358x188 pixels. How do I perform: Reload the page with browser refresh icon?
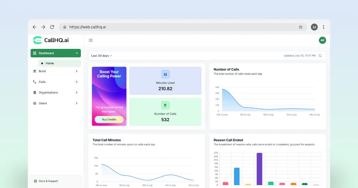coord(52,27)
